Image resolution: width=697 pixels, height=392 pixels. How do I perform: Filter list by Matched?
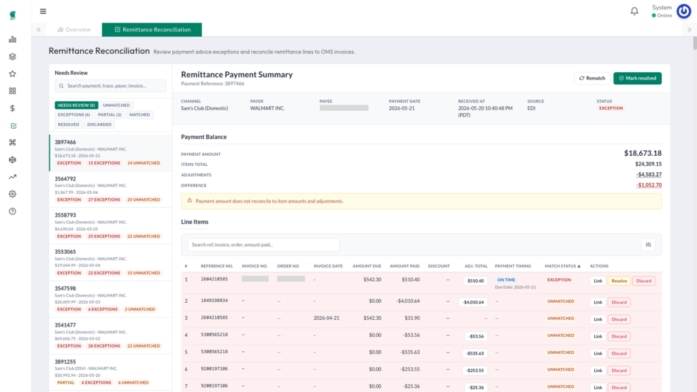click(x=140, y=114)
